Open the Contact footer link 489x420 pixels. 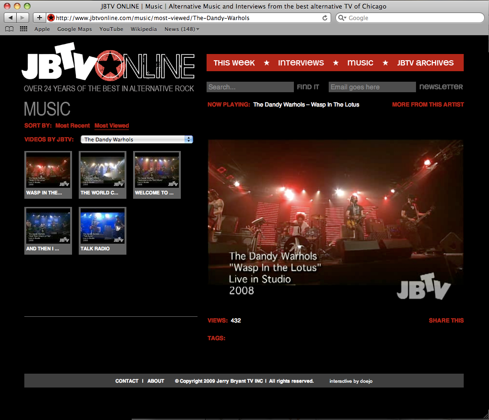126,381
